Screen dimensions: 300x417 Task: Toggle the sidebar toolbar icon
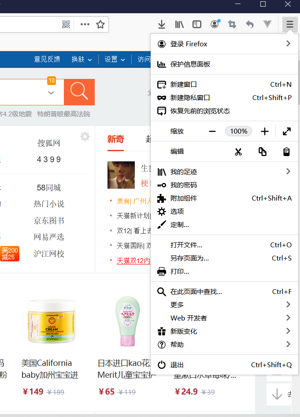click(x=196, y=25)
